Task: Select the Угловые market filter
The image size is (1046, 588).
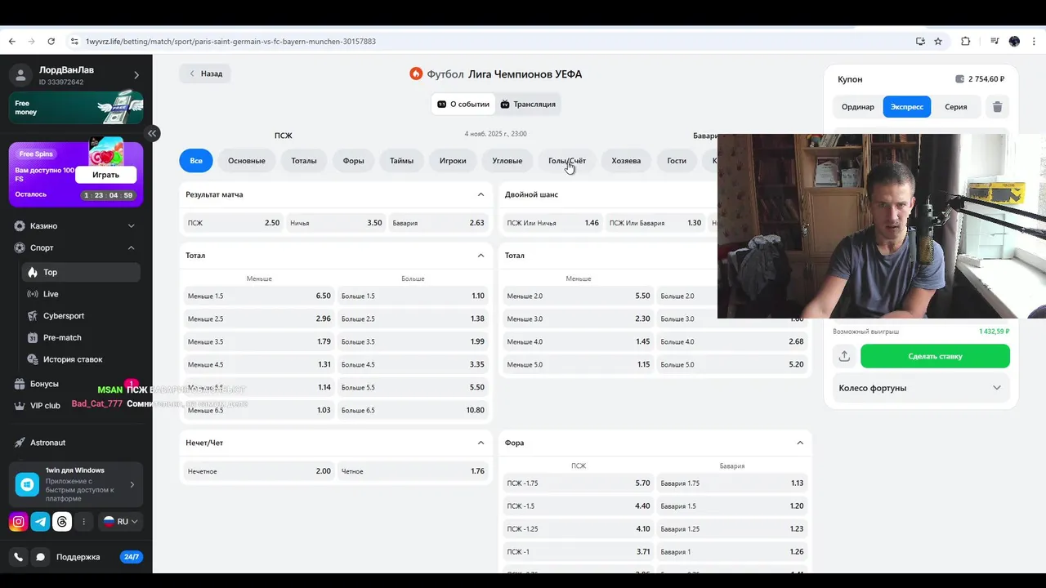Action: click(x=507, y=161)
